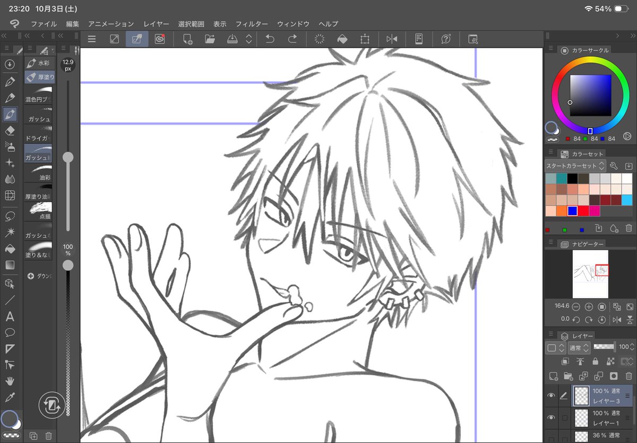637x443 pixels.
Task: Click Redo in the command bar
Action: click(x=292, y=39)
